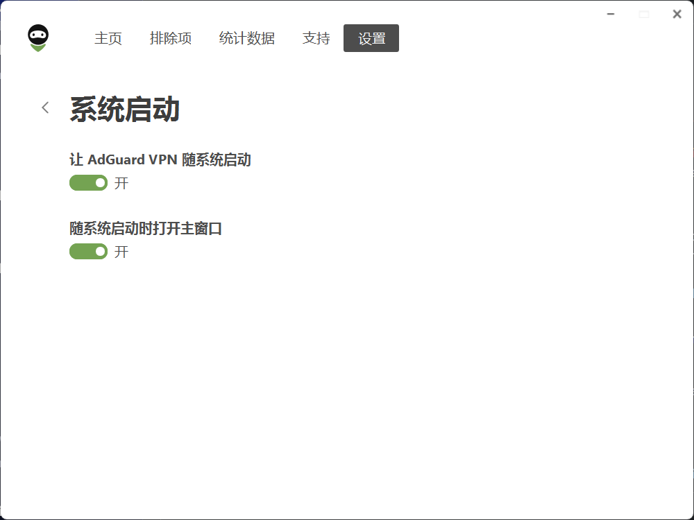The width and height of the screenshot is (694, 520).
Task: Switch to the 排除项 tab
Action: point(171,38)
